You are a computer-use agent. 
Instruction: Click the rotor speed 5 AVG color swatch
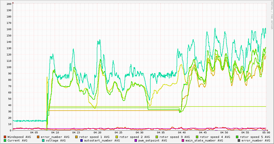pos(237,137)
